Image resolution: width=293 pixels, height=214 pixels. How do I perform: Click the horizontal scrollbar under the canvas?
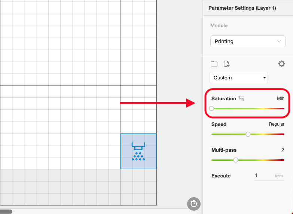pos(6,212)
